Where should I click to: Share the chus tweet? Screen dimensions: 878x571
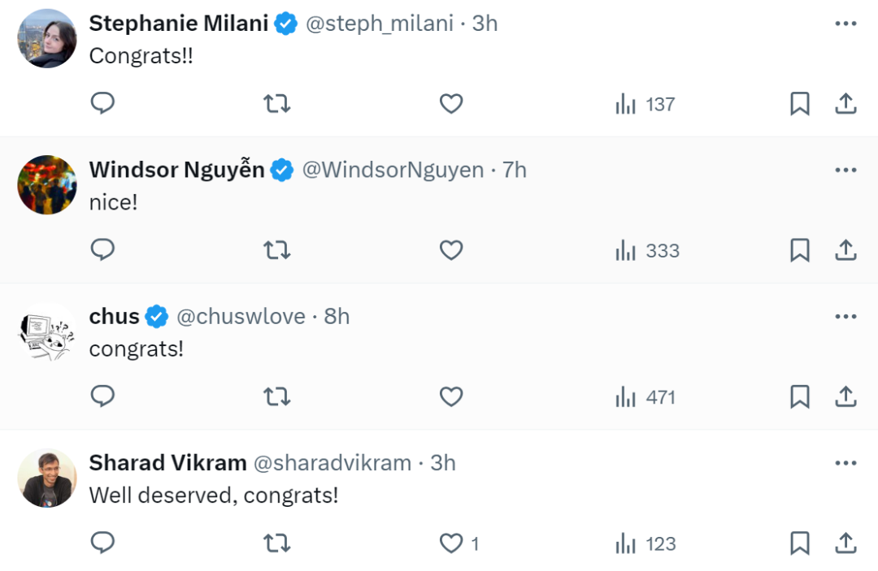(845, 397)
